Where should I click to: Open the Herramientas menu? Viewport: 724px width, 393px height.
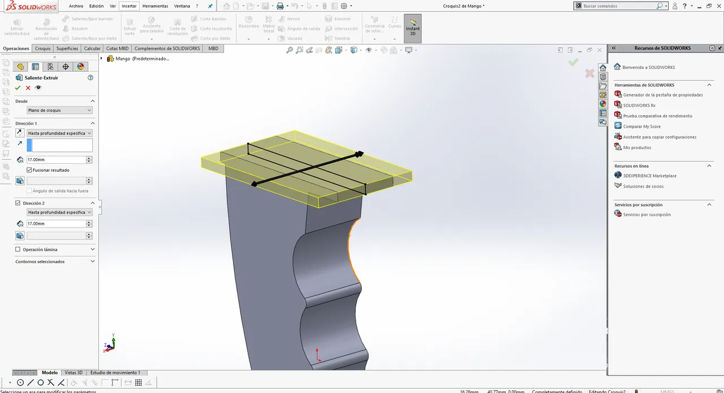(x=156, y=6)
